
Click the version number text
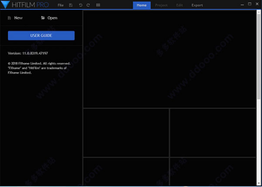point(28,53)
